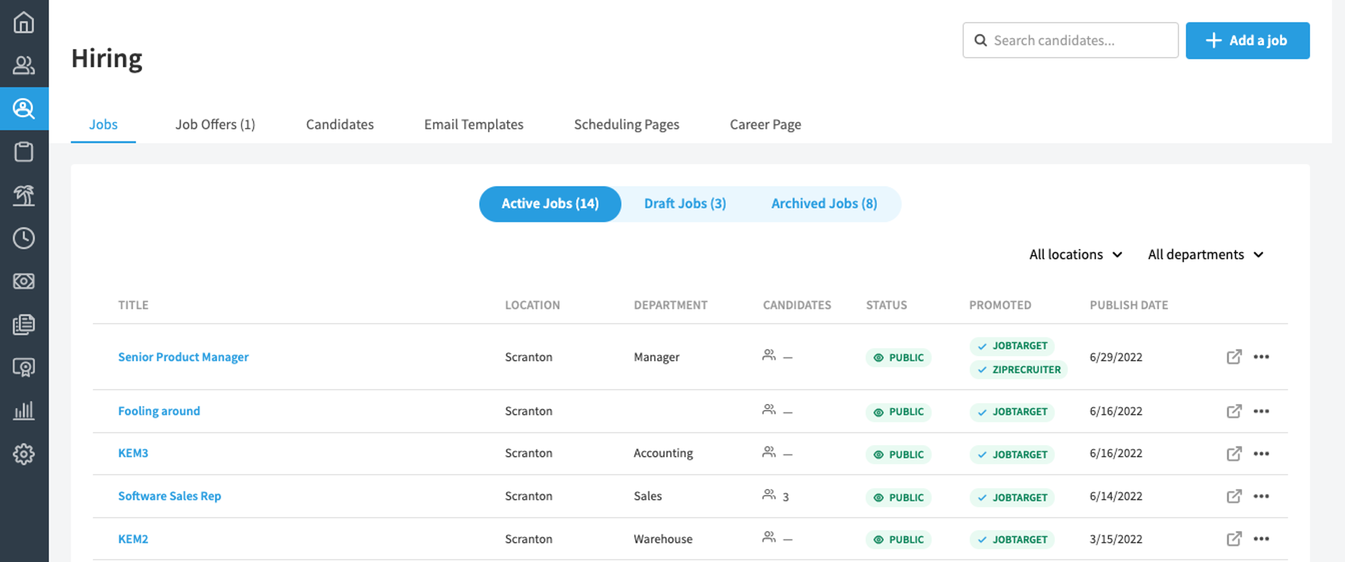Image resolution: width=1345 pixels, height=562 pixels.
Task: Click JOBTARGET badge for Software Sales Rep
Action: tap(1012, 497)
